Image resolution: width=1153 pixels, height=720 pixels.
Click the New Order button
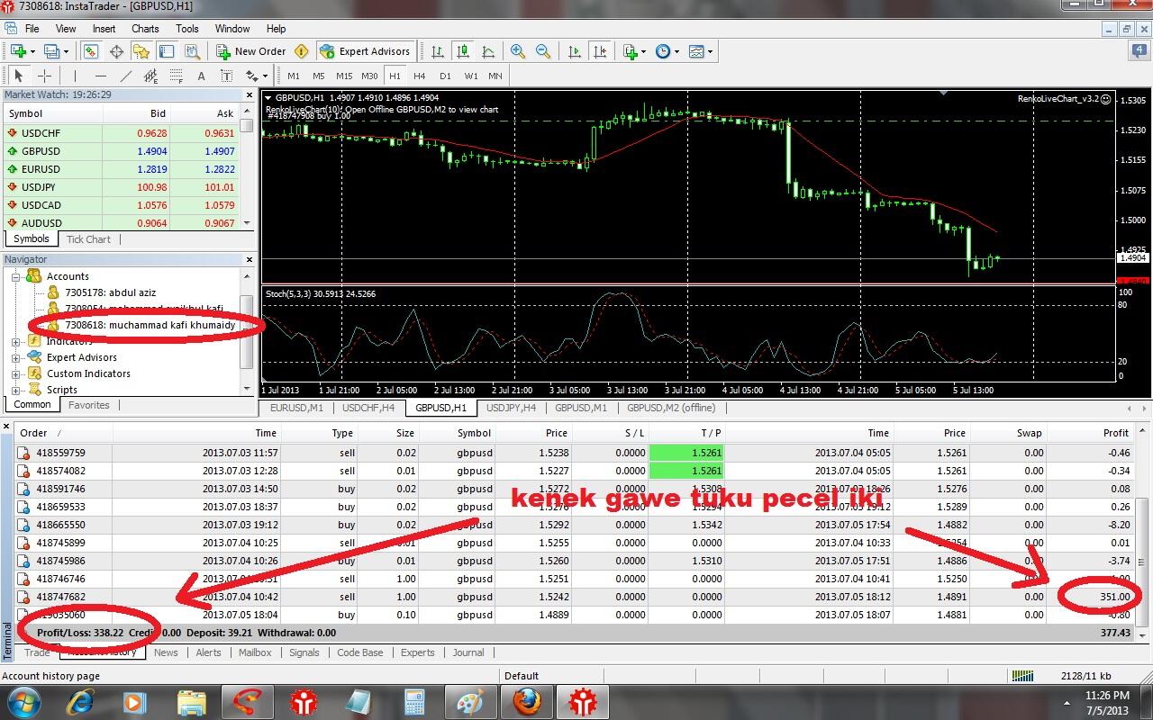pyautogui.click(x=251, y=51)
